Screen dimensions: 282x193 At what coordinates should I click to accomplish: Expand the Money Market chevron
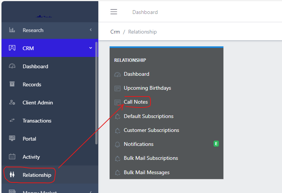[x=91, y=192]
